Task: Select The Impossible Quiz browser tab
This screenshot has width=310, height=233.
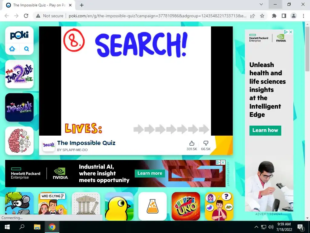Action: pyautogui.click(x=39, y=5)
